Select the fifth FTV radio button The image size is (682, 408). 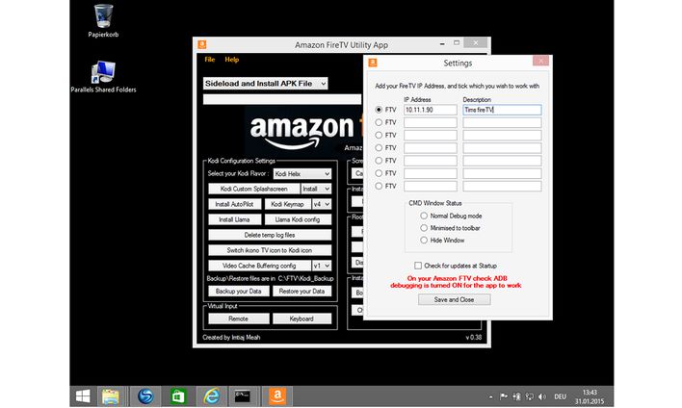point(379,161)
